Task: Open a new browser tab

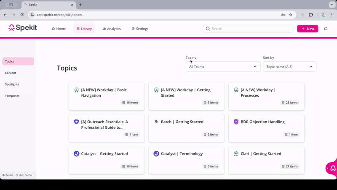Action: click(80, 5)
